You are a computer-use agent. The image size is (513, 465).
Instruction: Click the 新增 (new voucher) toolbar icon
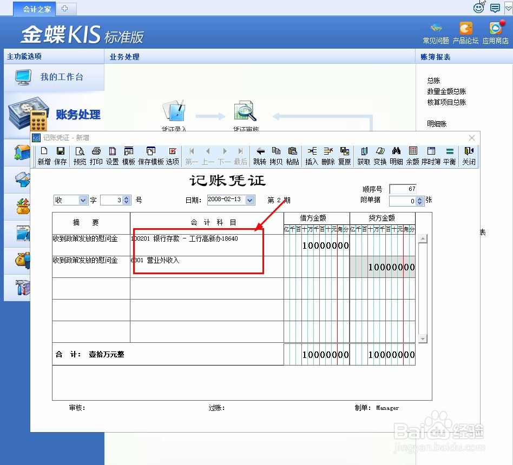coord(44,156)
